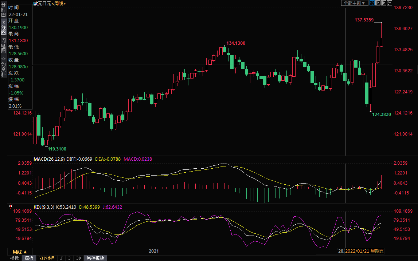Click the 另存模板 button
The height and width of the screenshot is (261, 418).
95,258
